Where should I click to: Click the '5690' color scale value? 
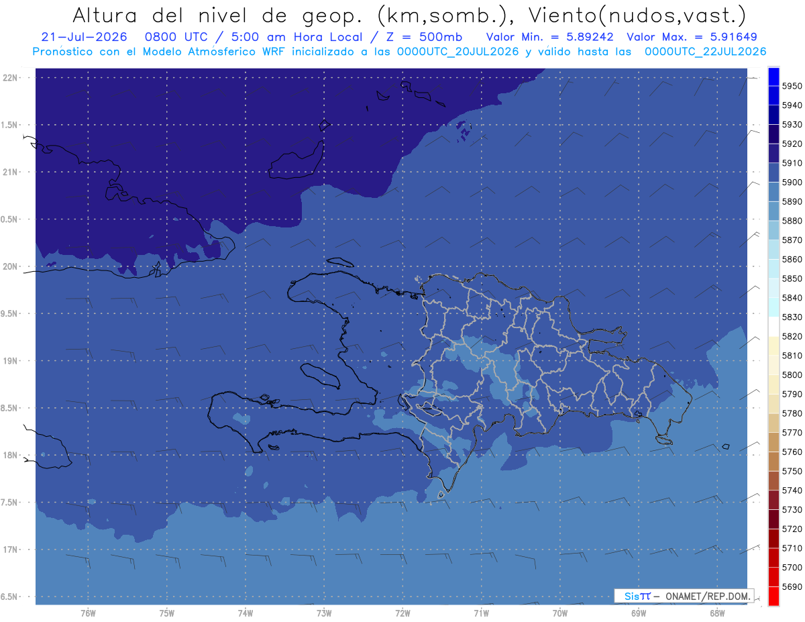point(792,586)
